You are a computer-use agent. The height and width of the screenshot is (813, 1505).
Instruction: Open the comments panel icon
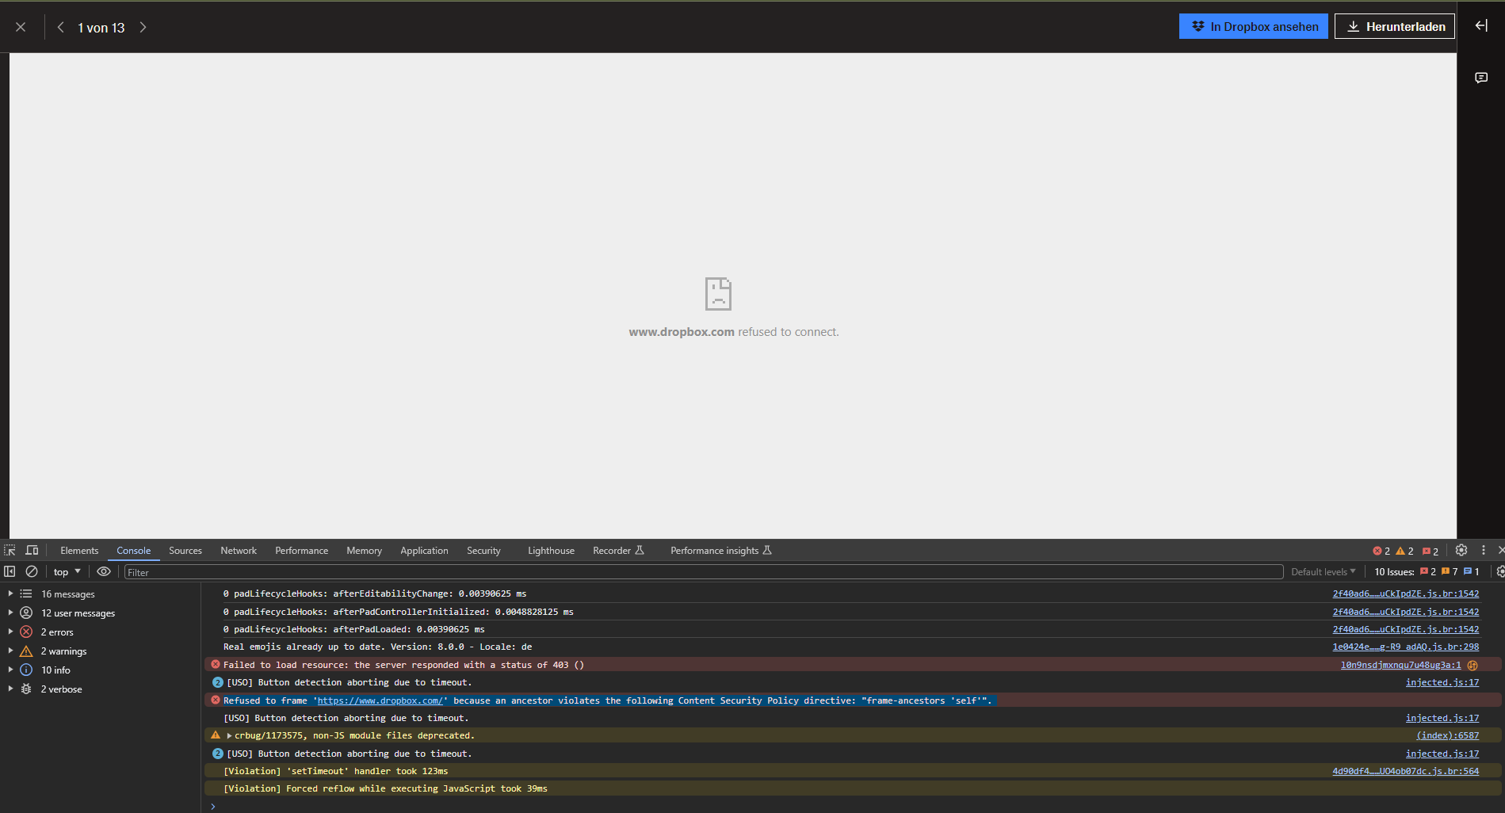click(x=1480, y=78)
